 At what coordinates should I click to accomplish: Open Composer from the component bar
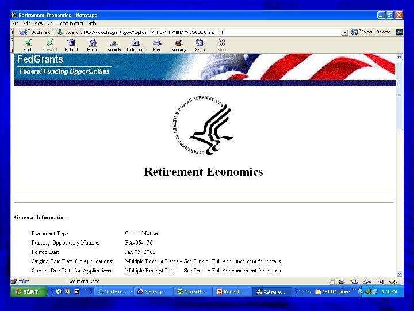coord(393,282)
